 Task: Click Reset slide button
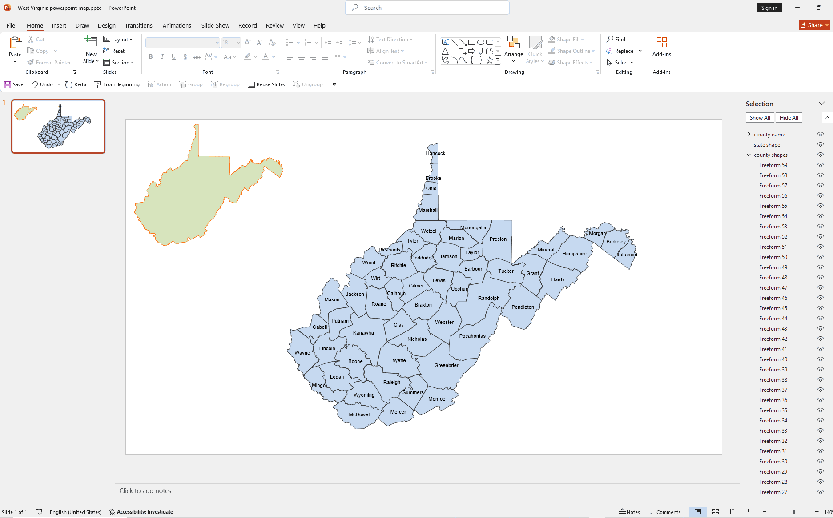pos(114,51)
